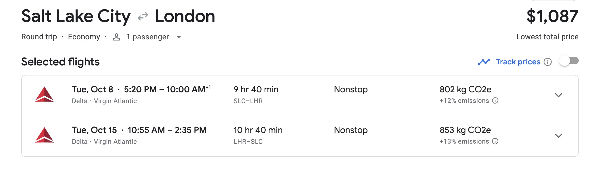Click the Delta logo on the Oct 8 flight
The height and width of the screenshot is (171, 607).
tap(44, 94)
